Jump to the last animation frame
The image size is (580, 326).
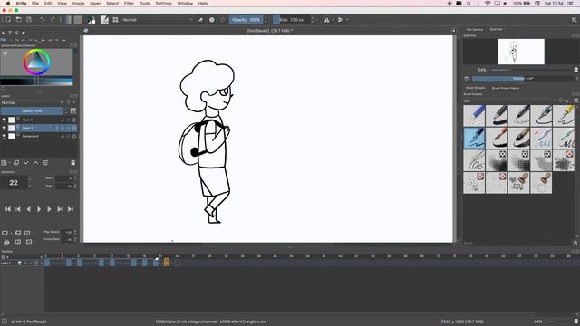click(71, 209)
